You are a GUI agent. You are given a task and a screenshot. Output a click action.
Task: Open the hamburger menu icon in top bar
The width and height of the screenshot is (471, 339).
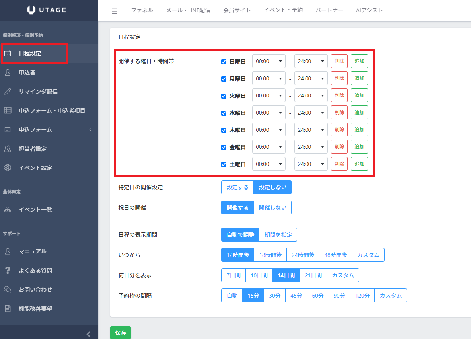point(115,11)
